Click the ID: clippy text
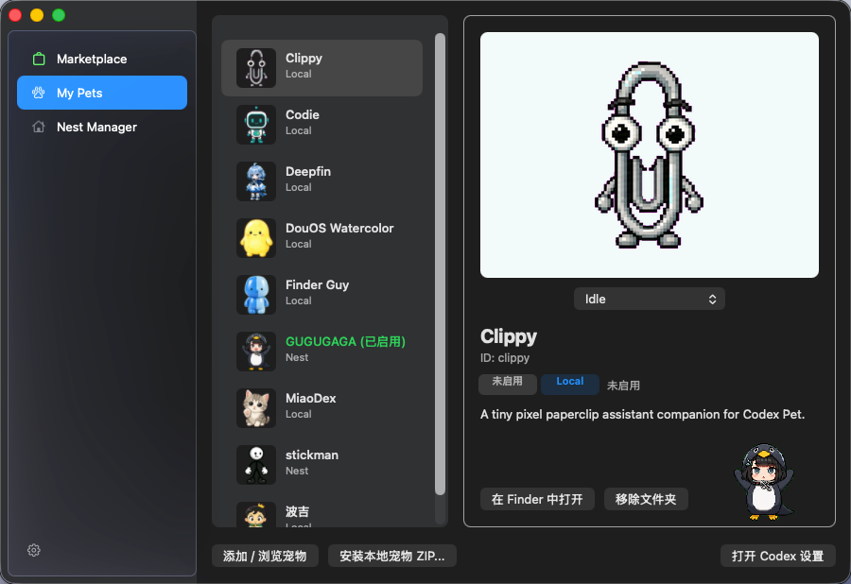Screen dimensions: 851x584 (x=505, y=358)
